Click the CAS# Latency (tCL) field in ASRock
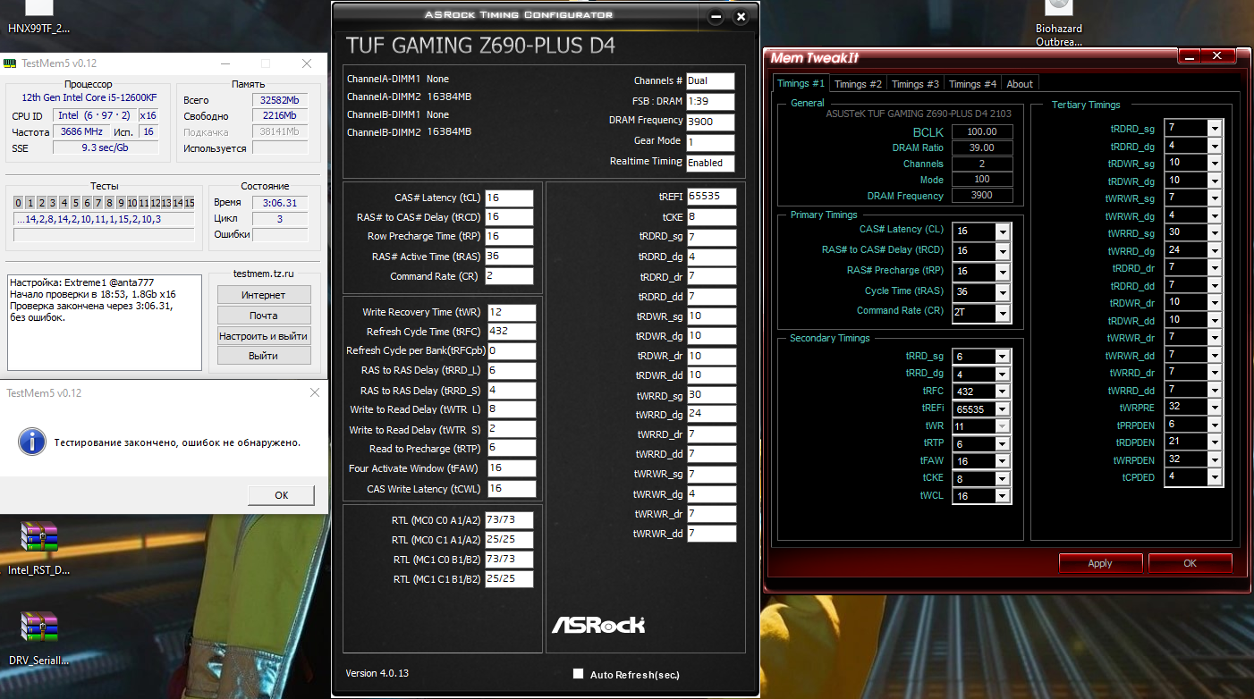This screenshot has height=699, width=1254. click(509, 198)
